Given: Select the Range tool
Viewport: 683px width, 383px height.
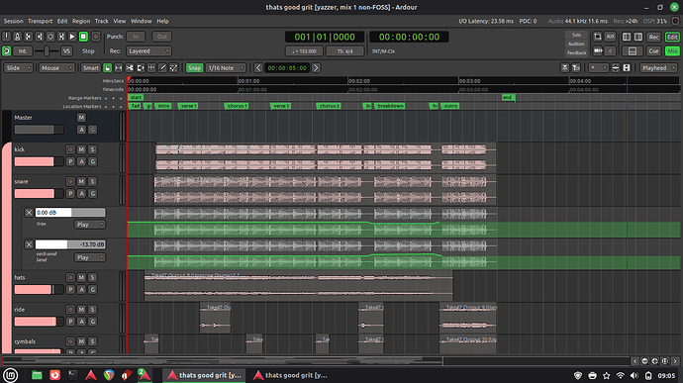Looking at the screenshot, I should click(x=119, y=68).
